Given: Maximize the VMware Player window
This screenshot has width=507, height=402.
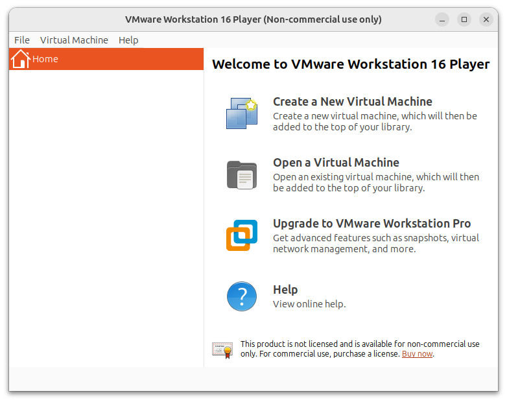Looking at the screenshot, I should coord(464,19).
